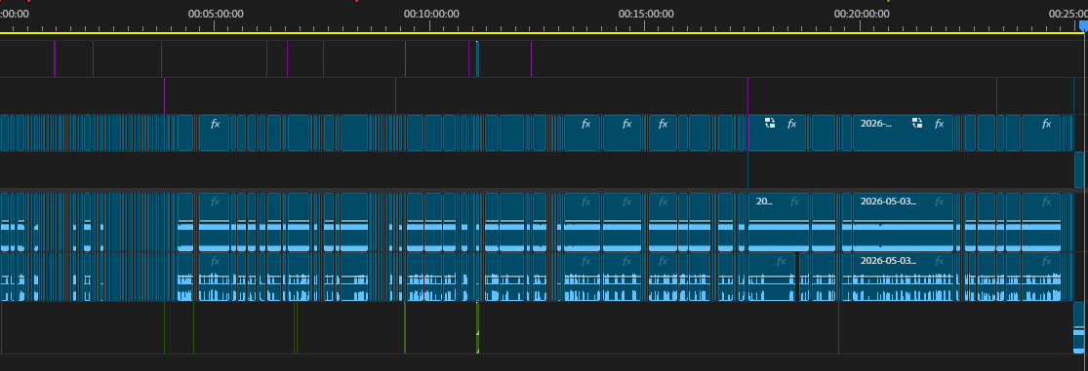This screenshot has height=371, width=1088.
Task: Click ruler at 00:10:00:00 timecode
Action: (431, 14)
